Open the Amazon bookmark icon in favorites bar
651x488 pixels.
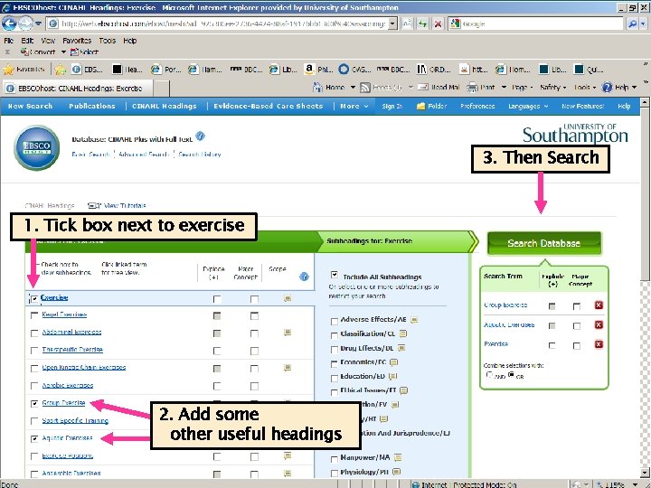(309, 69)
